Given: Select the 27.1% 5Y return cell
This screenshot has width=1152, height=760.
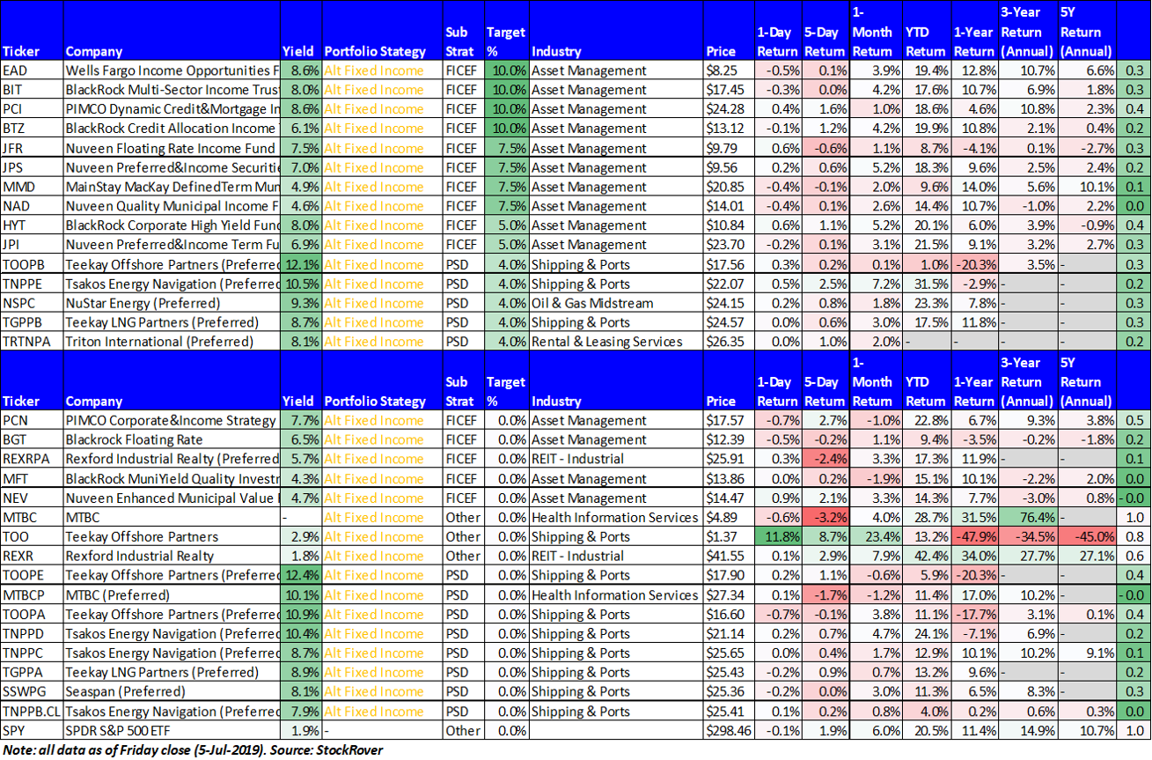Looking at the screenshot, I should [x=1087, y=556].
